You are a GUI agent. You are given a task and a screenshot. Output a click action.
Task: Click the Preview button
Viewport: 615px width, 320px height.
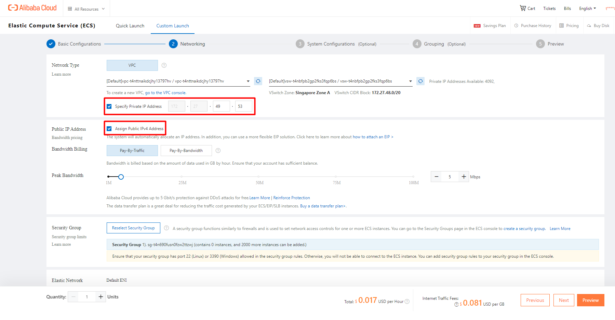coord(590,300)
